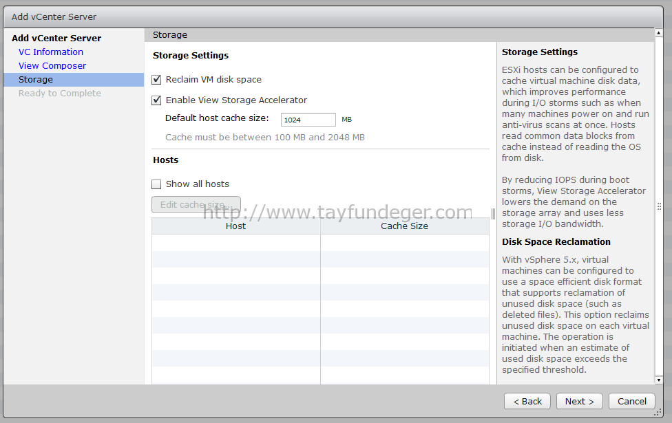Click Next to continue wizard
Image resolution: width=672 pixels, height=423 pixels.
[x=580, y=401]
